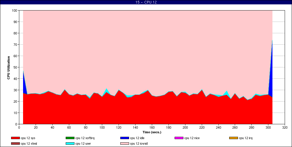
Task: Select the 'cpu 12 iowait' legend label
Action: pyautogui.click(x=139, y=144)
